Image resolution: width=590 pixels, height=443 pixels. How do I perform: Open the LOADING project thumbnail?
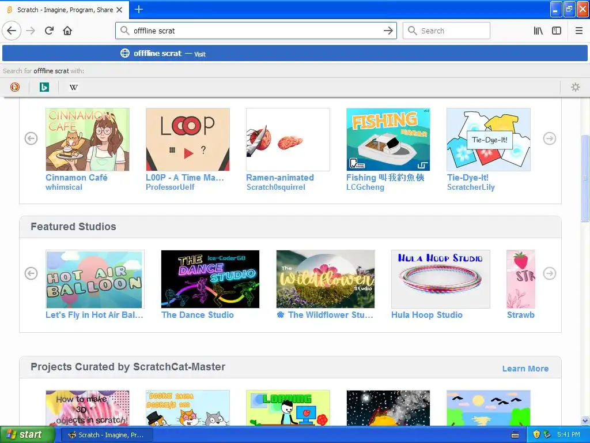pos(288,408)
